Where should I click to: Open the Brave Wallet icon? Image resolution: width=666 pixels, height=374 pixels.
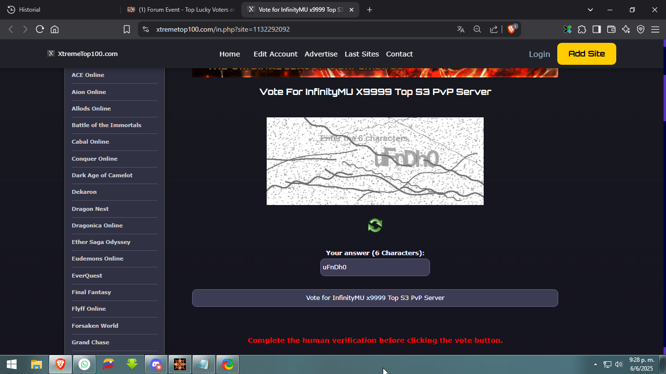[611, 29]
